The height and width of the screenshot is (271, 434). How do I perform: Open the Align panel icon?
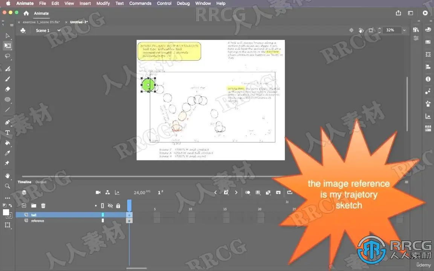[x=428, y=67]
